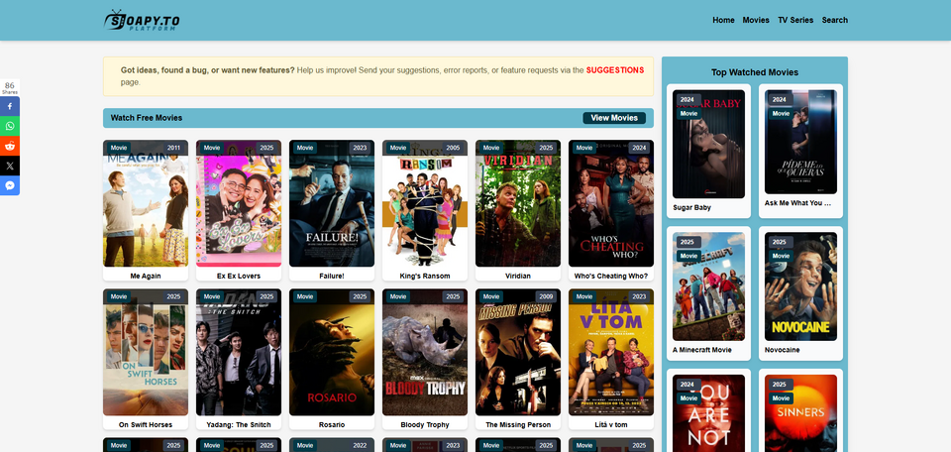The height and width of the screenshot is (452, 951).
Task: Click The Missing Person title text
Action: click(x=518, y=424)
